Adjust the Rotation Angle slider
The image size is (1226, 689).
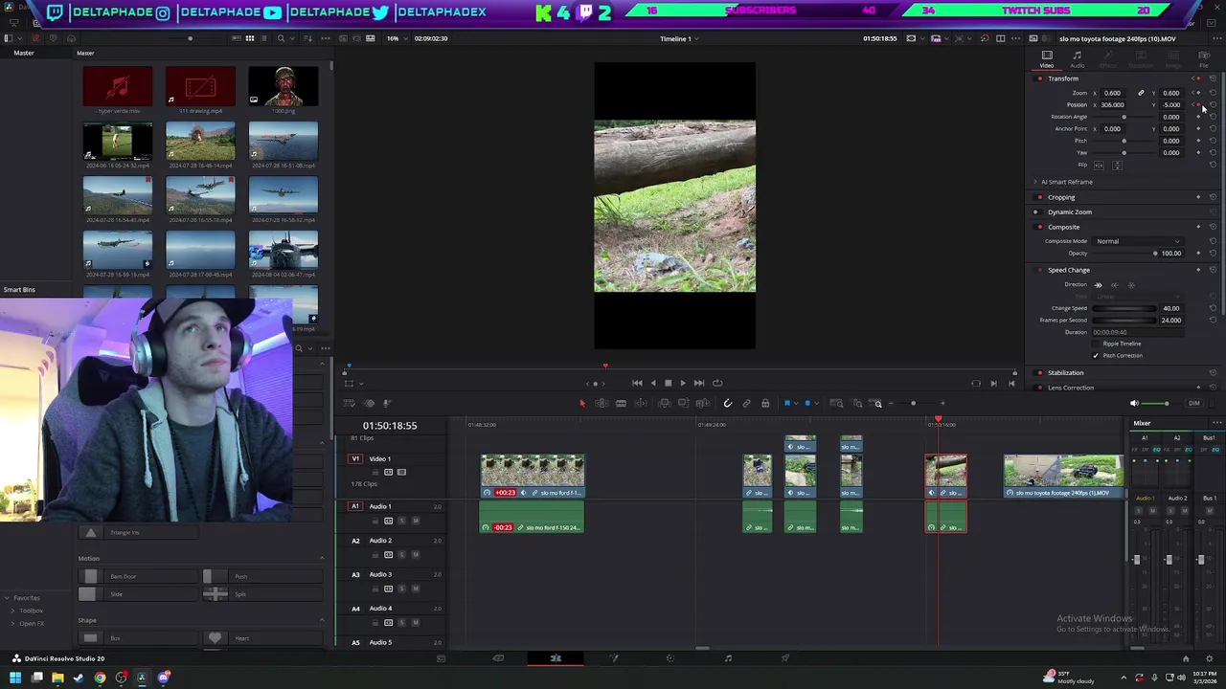pos(1124,117)
